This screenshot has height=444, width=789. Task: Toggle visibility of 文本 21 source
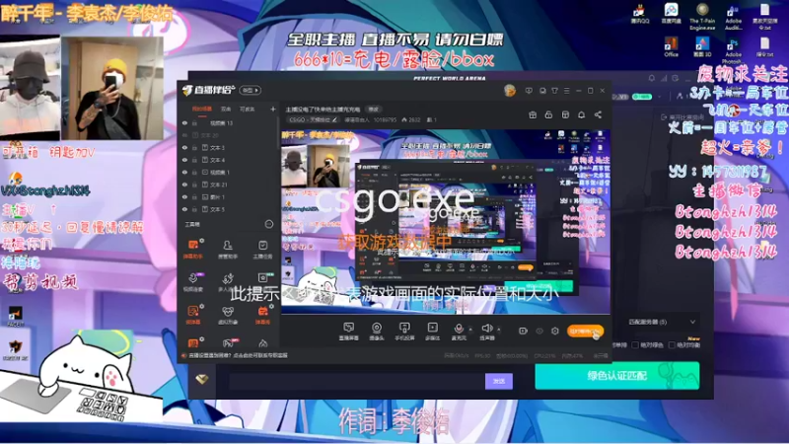click(x=184, y=185)
